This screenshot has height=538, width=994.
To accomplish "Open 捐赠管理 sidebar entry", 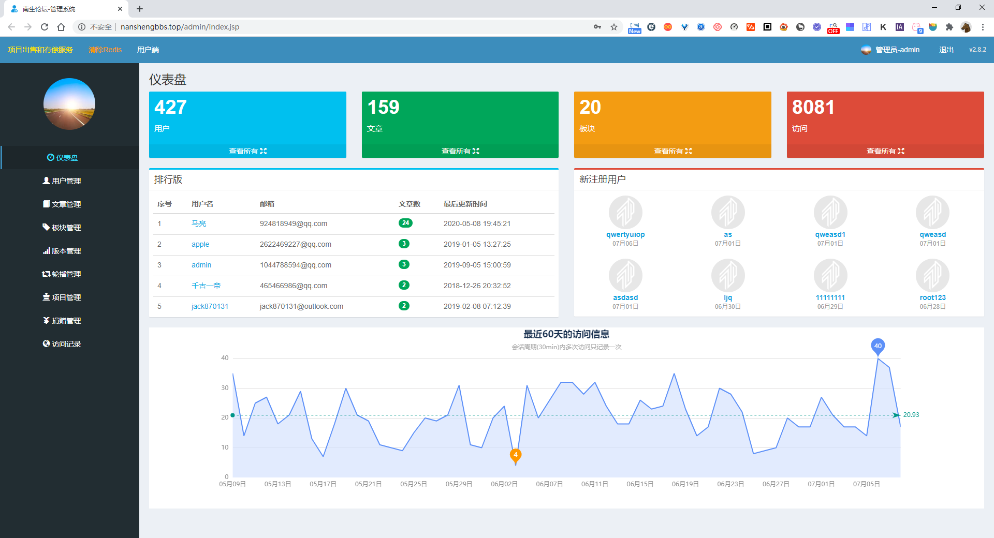I will pos(62,321).
